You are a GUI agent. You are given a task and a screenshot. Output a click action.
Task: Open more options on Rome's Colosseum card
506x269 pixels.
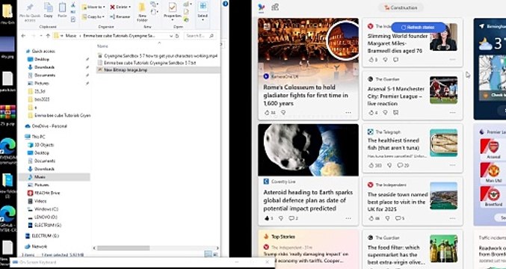tap(348, 113)
